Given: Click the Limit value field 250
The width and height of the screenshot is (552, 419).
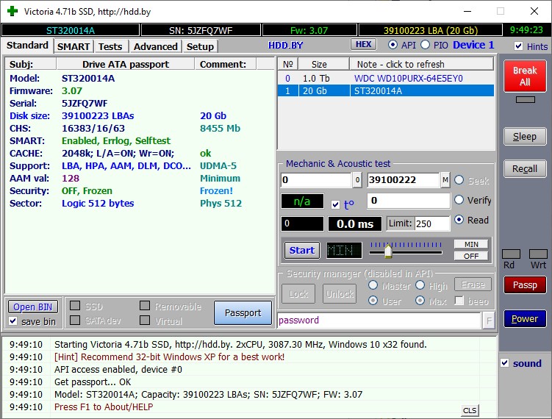Looking at the screenshot, I should point(432,224).
